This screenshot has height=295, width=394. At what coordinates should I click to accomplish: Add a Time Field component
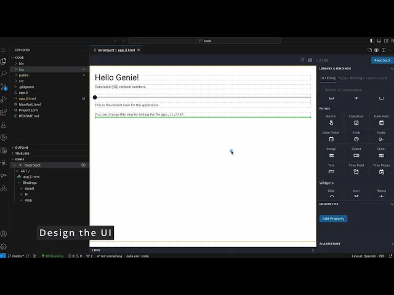click(x=356, y=169)
